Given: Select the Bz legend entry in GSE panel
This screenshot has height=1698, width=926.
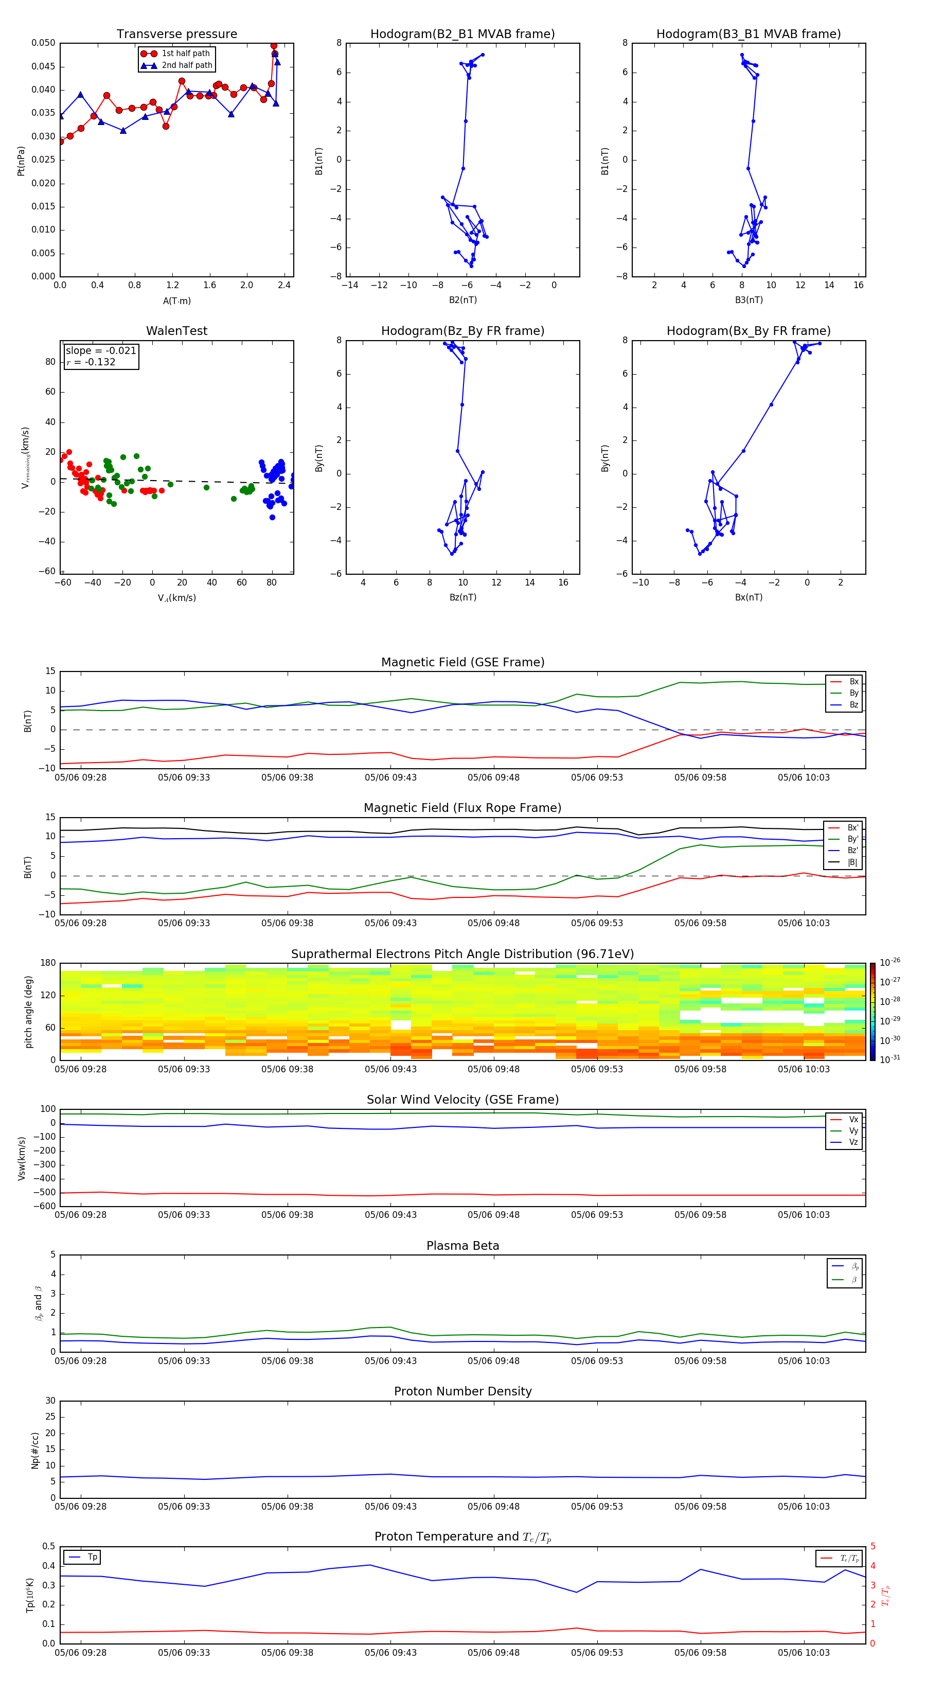Looking at the screenshot, I should (844, 704).
